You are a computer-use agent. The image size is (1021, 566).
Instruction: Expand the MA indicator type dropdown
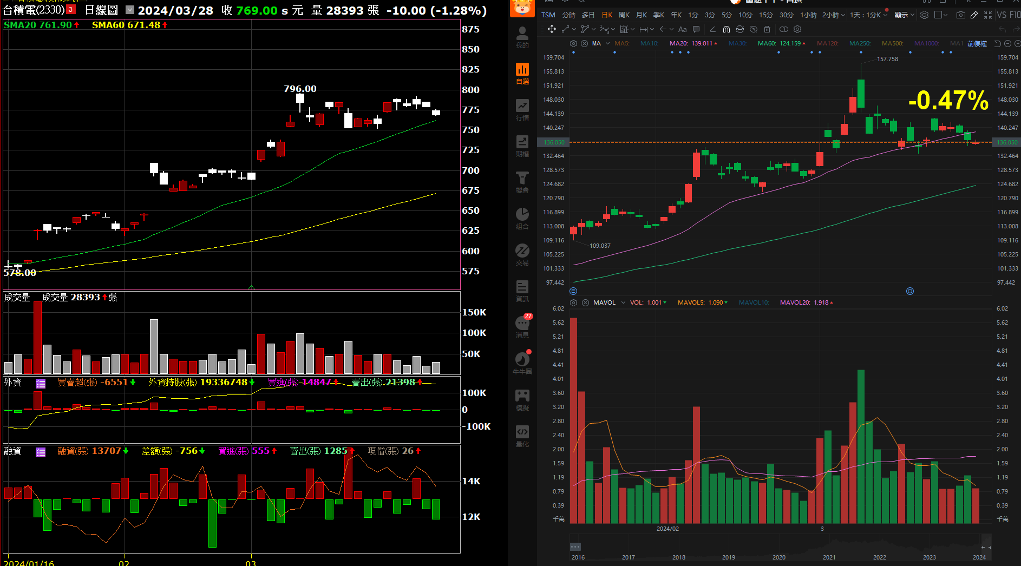click(607, 43)
